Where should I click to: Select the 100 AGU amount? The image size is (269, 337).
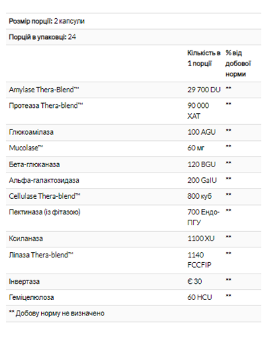(x=202, y=132)
